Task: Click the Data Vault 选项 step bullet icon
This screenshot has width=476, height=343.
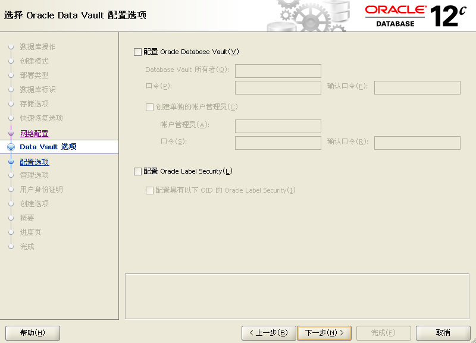Action: (x=11, y=147)
